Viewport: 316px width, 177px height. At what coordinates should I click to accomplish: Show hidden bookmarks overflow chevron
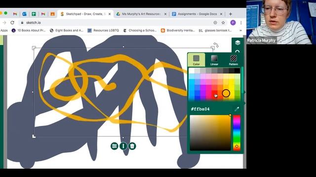point(240,30)
